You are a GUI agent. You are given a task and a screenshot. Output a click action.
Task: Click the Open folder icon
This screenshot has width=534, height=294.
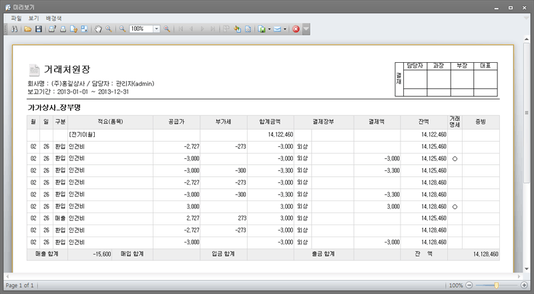pos(28,29)
